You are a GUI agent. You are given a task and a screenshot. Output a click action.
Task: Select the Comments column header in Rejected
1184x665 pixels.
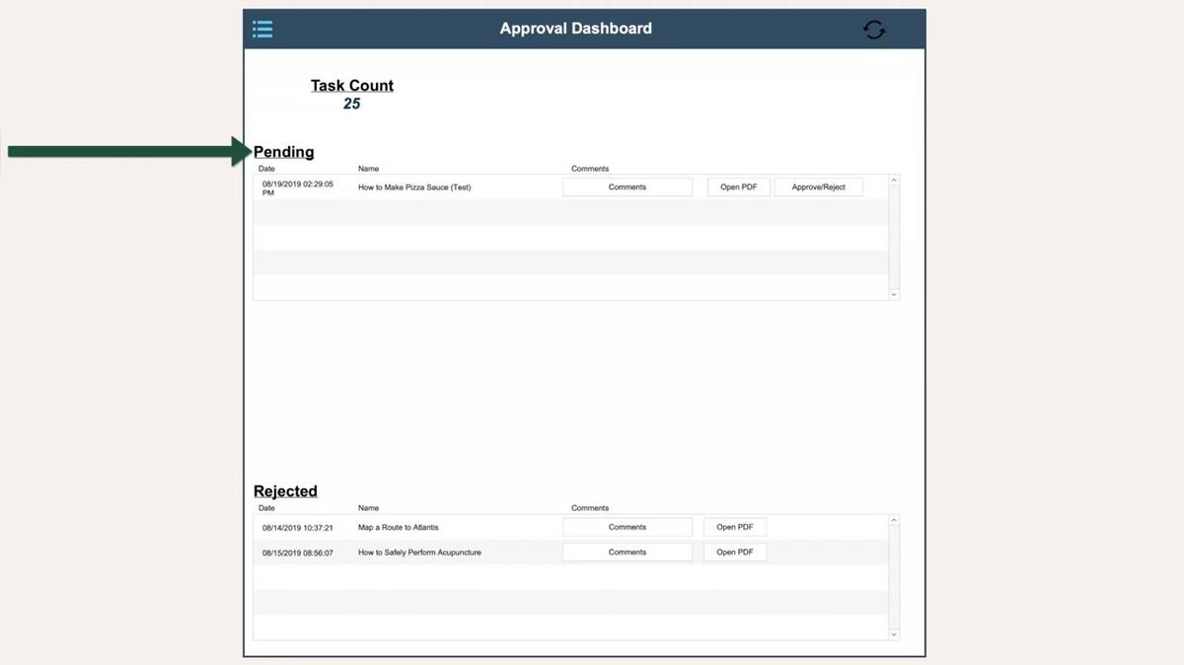click(x=589, y=507)
